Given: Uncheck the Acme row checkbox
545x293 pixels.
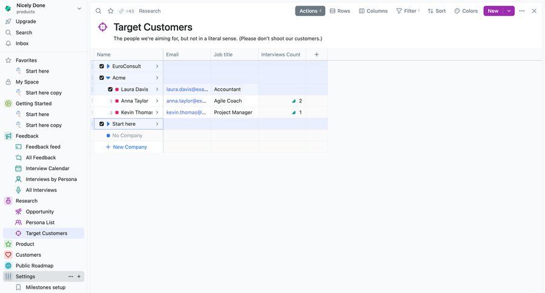Looking at the screenshot, I should 102,78.
